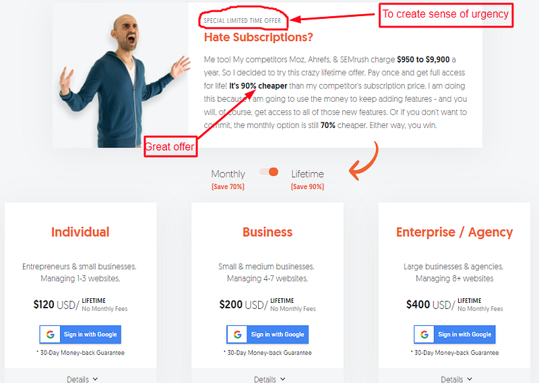The height and width of the screenshot is (383, 539).
Task: Toggle the Monthly/Lifetime pricing switch
Action: pos(269,172)
